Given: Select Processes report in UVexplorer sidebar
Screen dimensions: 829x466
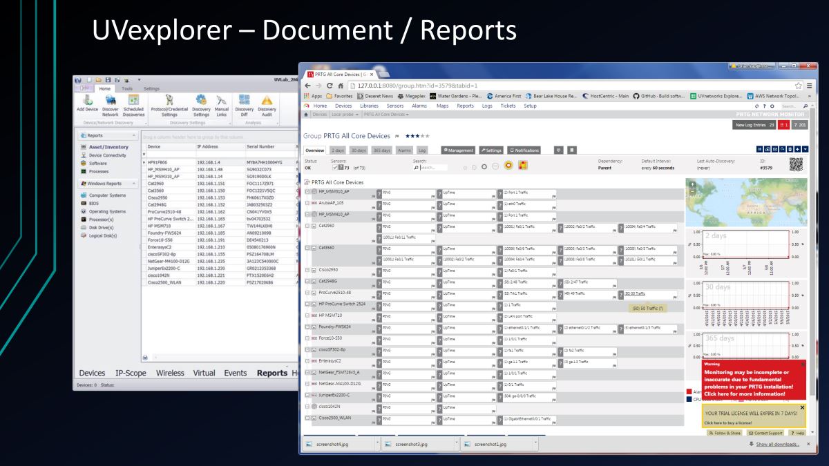Looking at the screenshot, I should tap(99, 171).
